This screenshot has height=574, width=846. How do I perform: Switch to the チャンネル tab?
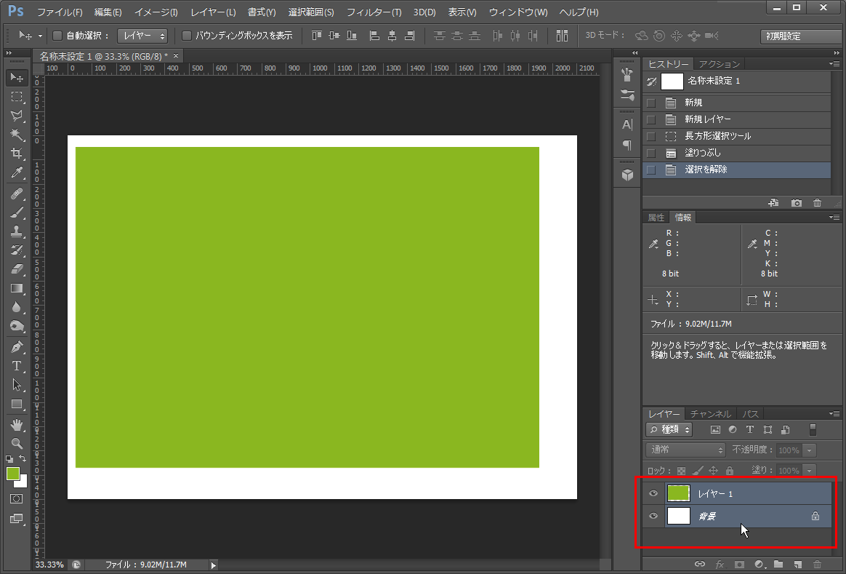[x=711, y=414]
